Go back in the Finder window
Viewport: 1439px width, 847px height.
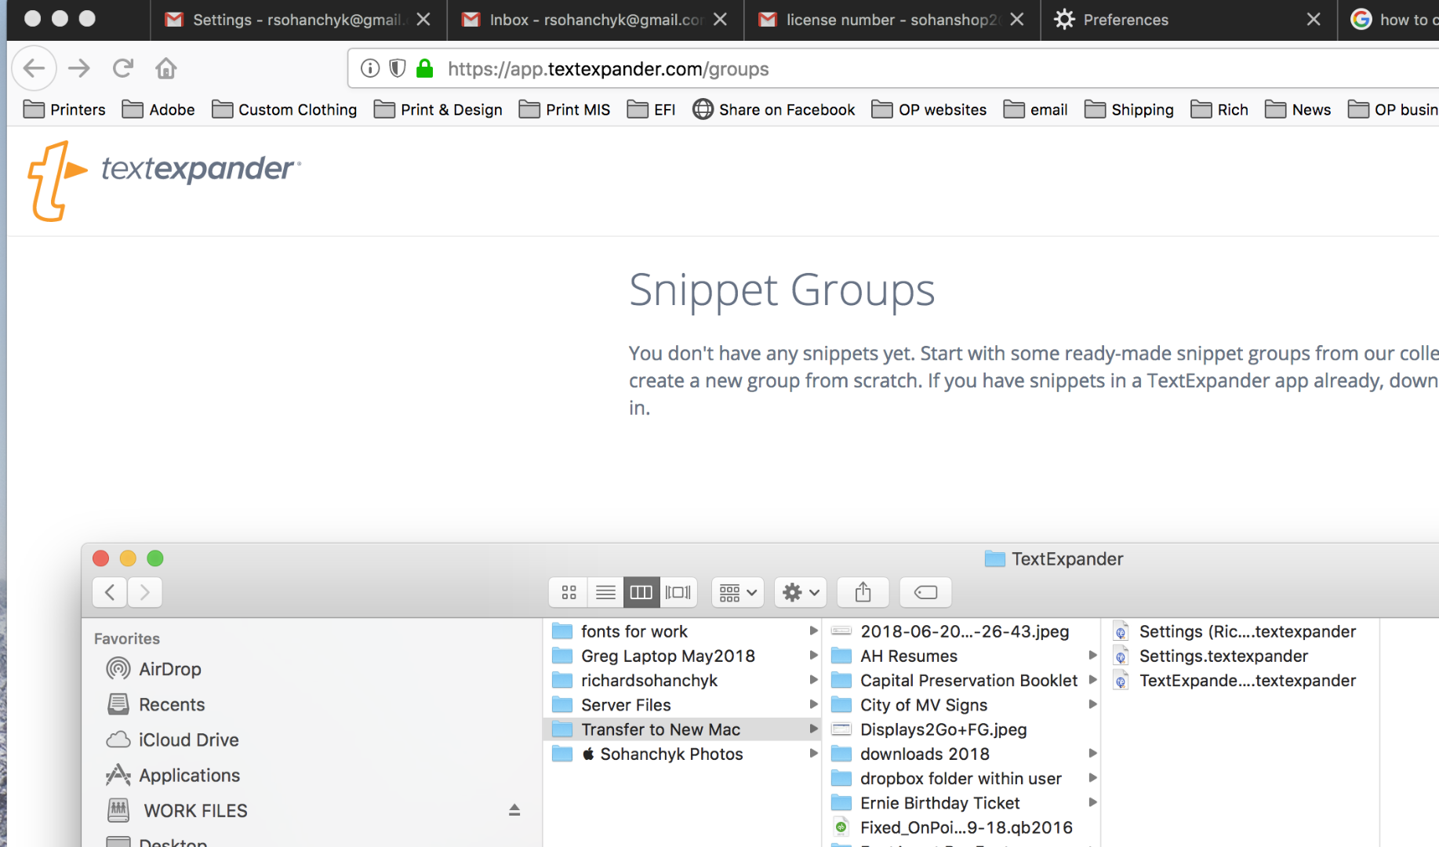pyautogui.click(x=110, y=592)
